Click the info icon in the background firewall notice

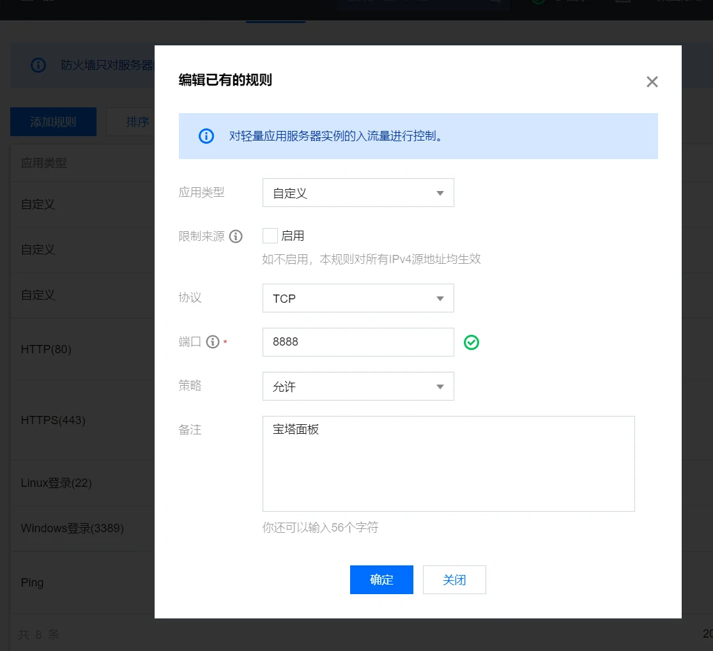38,65
